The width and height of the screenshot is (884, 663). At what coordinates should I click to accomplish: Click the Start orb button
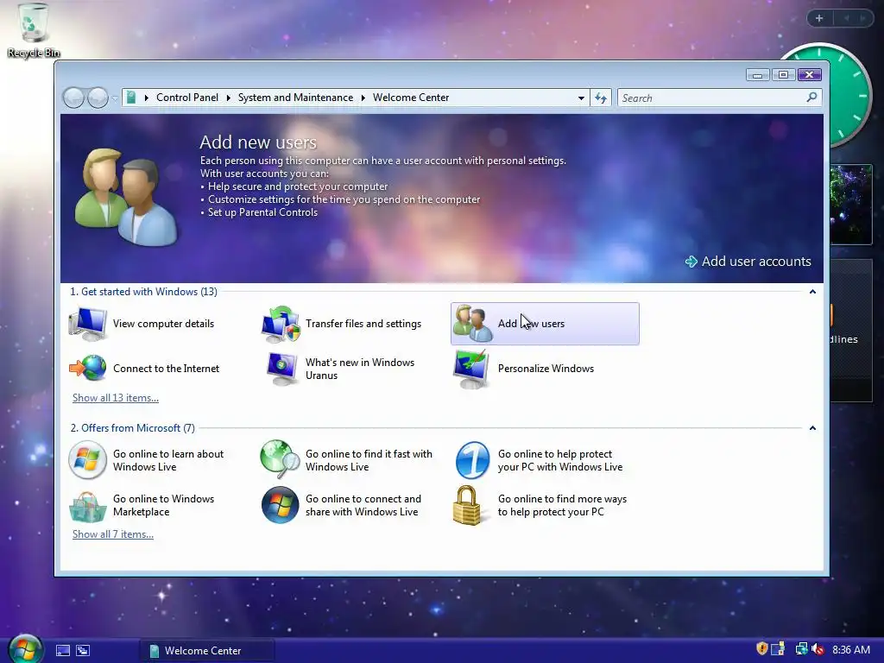[x=25, y=649]
